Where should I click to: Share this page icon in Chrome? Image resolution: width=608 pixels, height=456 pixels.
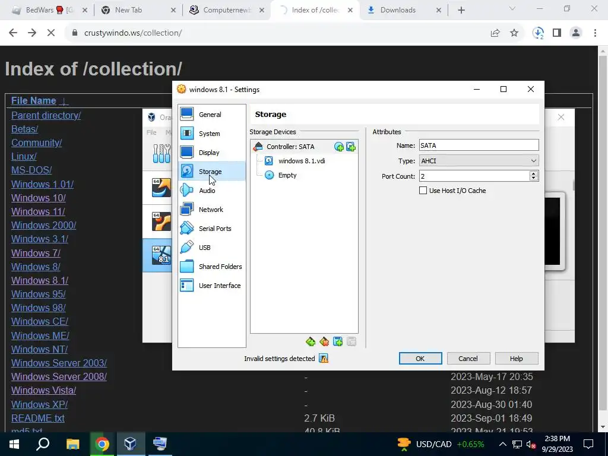495,33
